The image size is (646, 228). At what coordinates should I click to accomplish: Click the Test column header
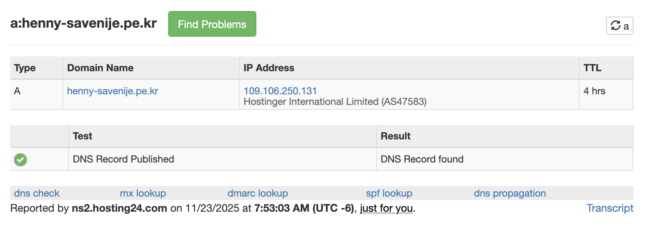point(83,136)
